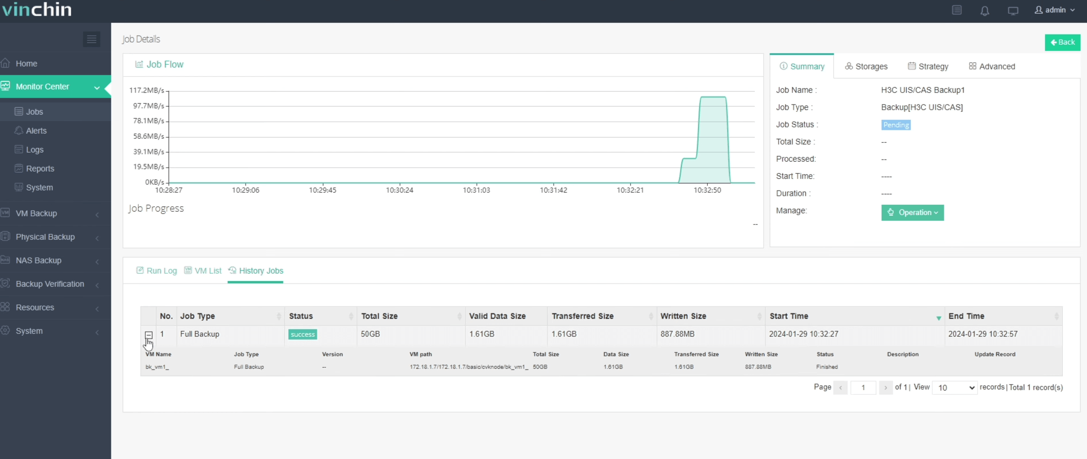Expand the Backup Verification menu

[55, 284]
